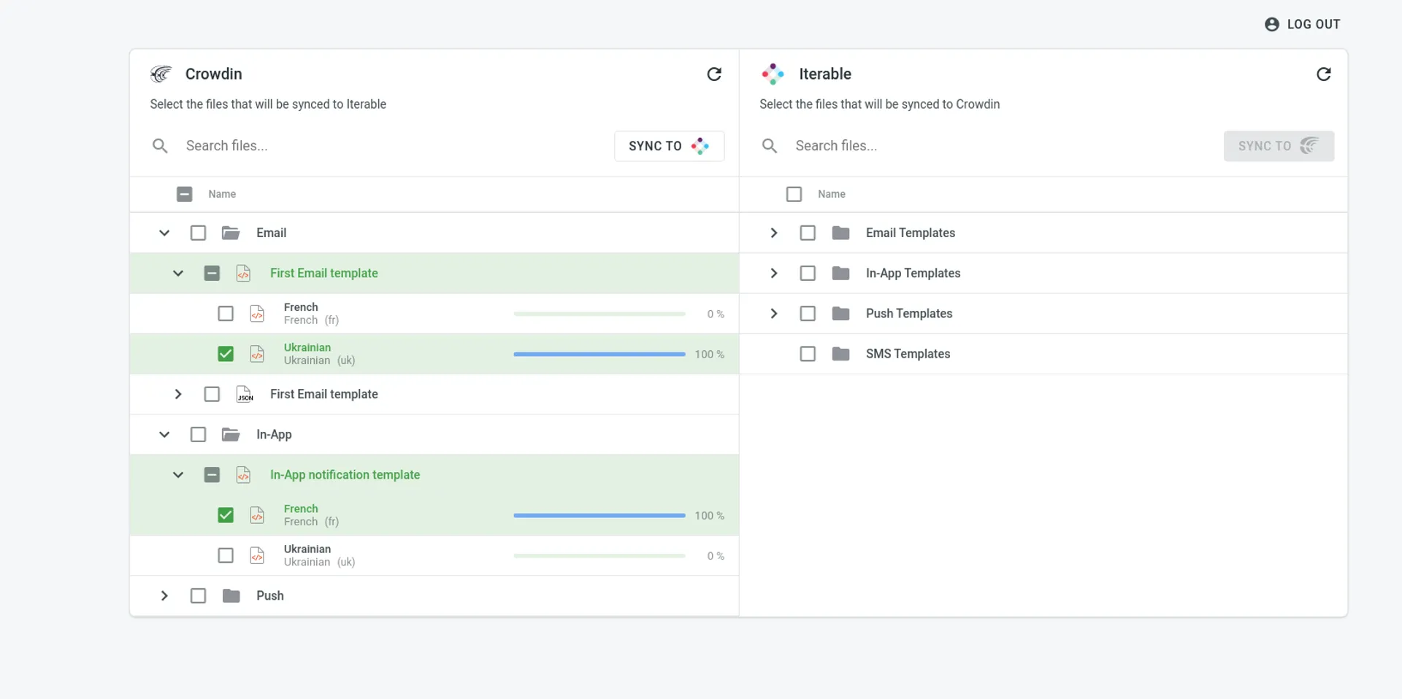Expand the Push Templates folder
1402x699 pixels.
pos(774,314)
